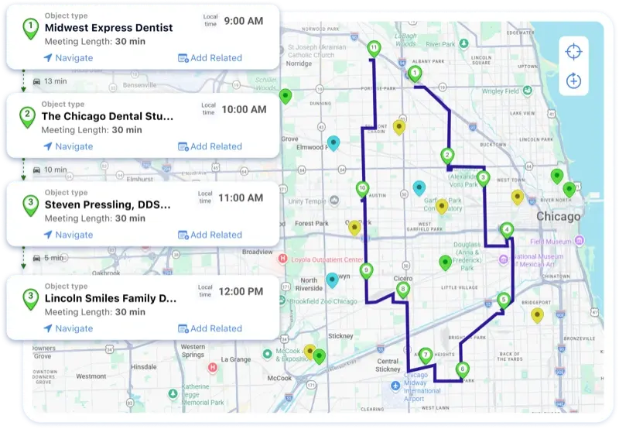Click Add Related on Lincoln Smiles card

210,328
